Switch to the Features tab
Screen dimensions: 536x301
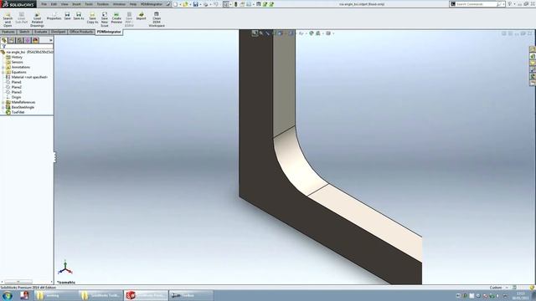point(8,32)
